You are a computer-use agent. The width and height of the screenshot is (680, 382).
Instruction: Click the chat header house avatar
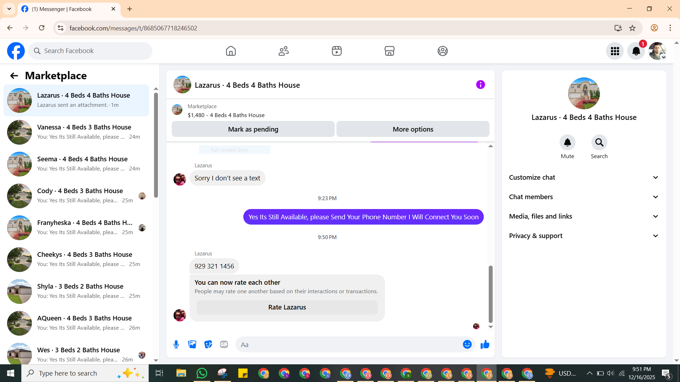(182, 85)
